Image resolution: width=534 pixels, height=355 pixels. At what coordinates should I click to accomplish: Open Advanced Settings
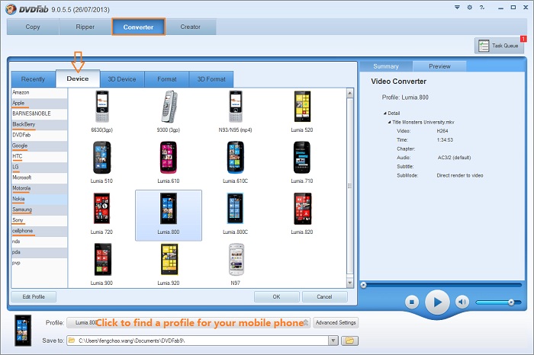click(336, 322)
